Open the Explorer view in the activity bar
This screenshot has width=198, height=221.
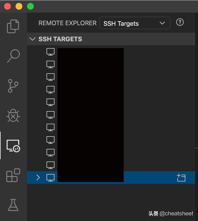tap(13, 26)
